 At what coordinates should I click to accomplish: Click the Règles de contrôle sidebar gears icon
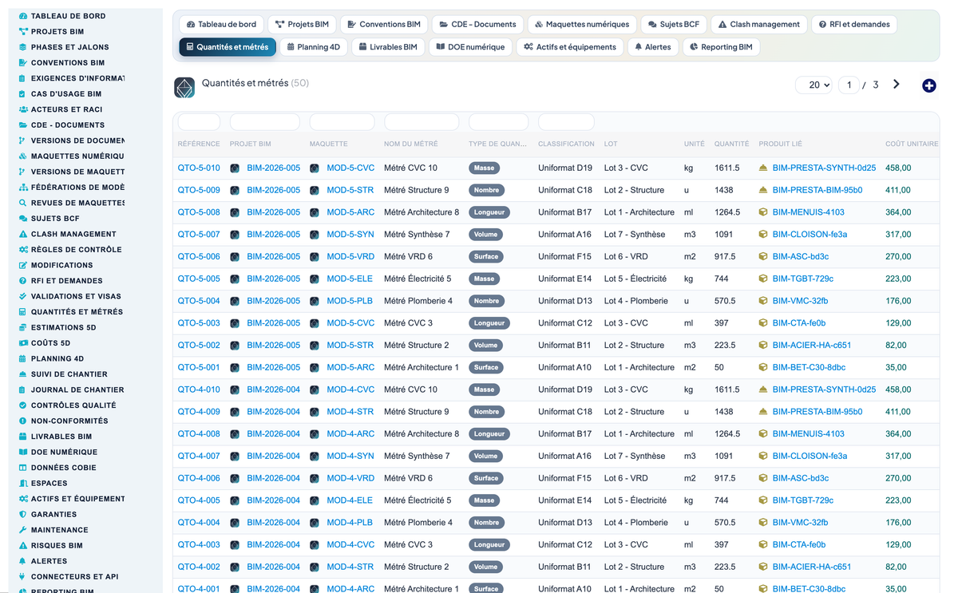(23, 250)
